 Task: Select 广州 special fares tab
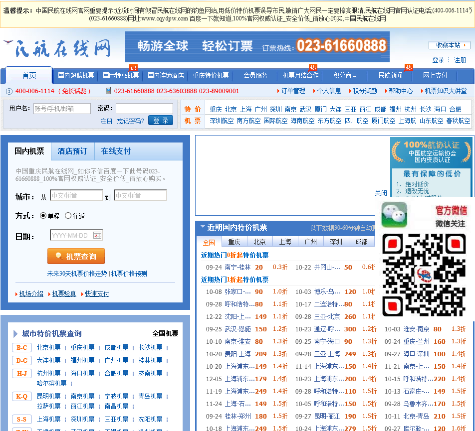tap(310, 242)
